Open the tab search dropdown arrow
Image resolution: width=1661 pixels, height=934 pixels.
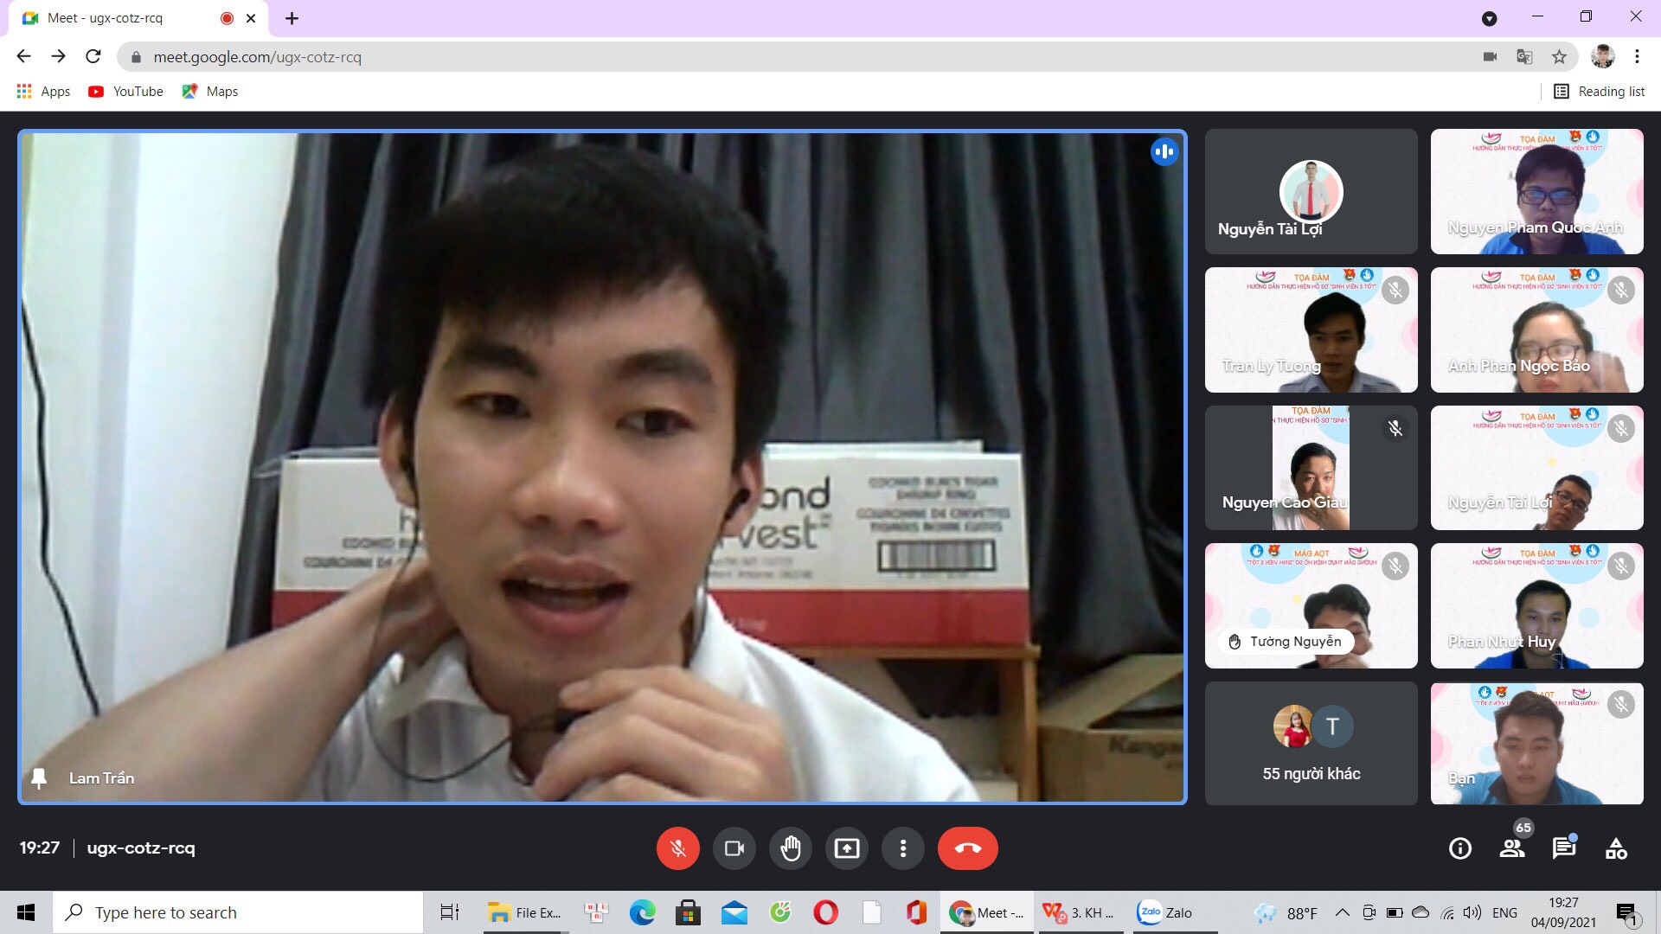[x=1489, y=18]
